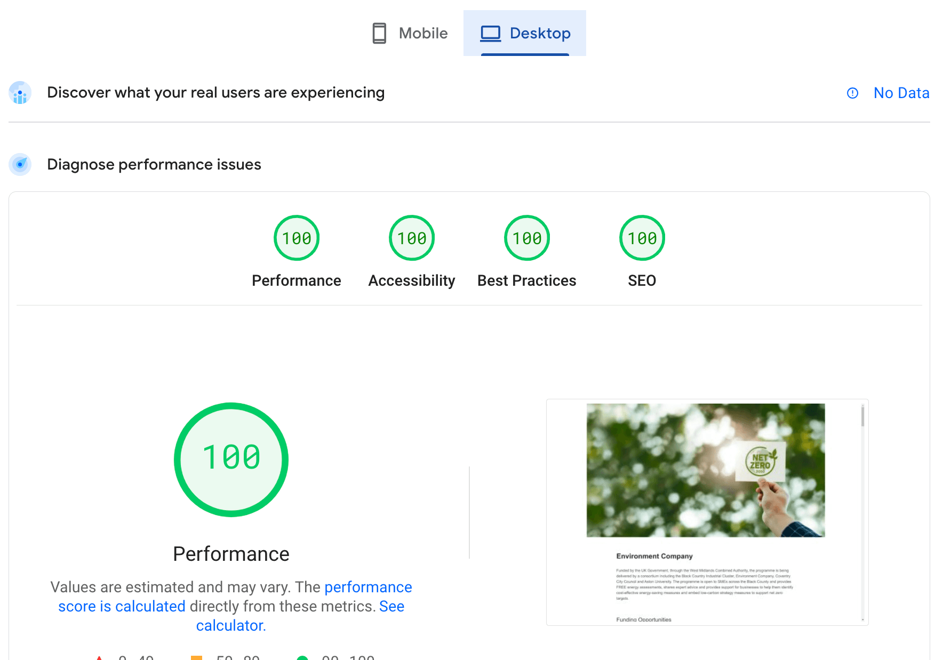Click the scrollbar inside the page preview

[861, 421]
